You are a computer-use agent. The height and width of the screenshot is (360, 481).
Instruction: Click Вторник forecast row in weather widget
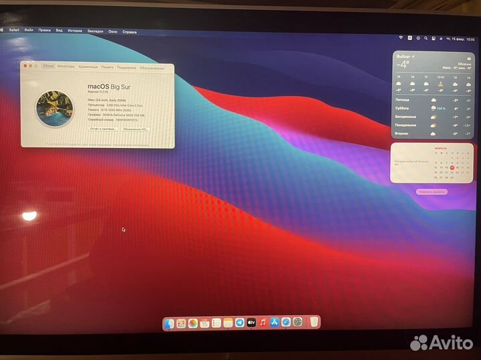tap(432, 134)
